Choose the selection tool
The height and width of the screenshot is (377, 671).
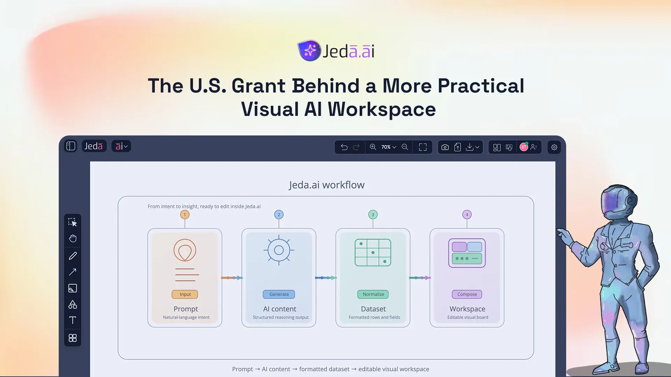[x=72, y=222]
